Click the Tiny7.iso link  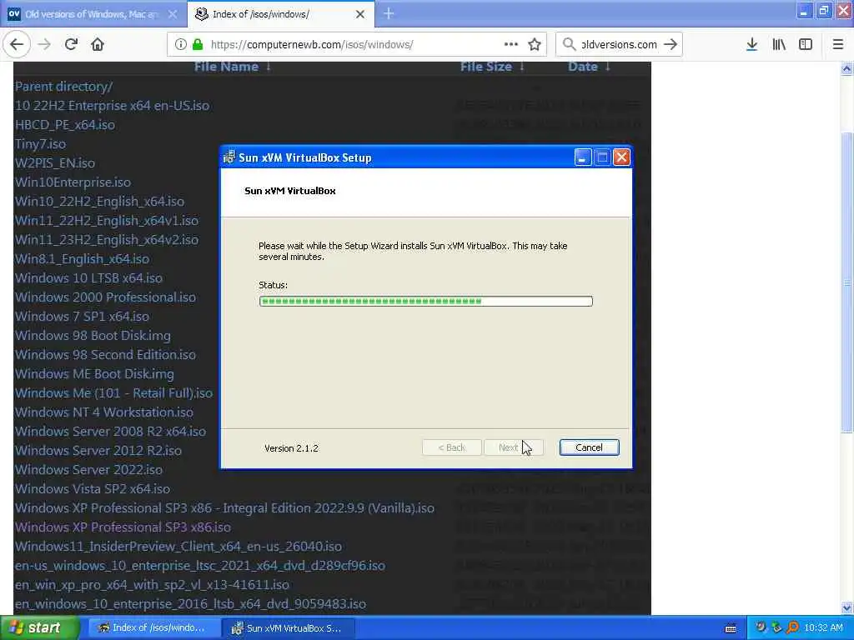40,144
